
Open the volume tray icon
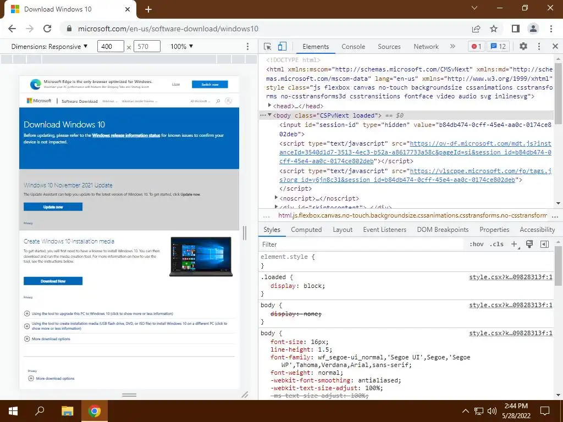click(x=492, y=411)
